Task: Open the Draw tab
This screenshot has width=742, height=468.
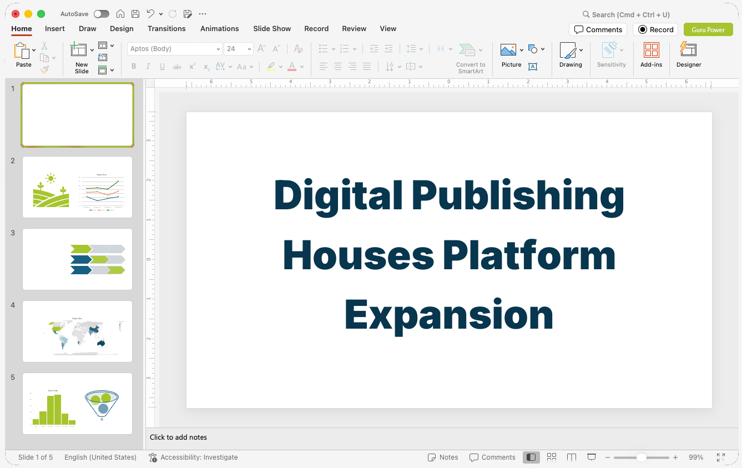Action: click(88, 28)
